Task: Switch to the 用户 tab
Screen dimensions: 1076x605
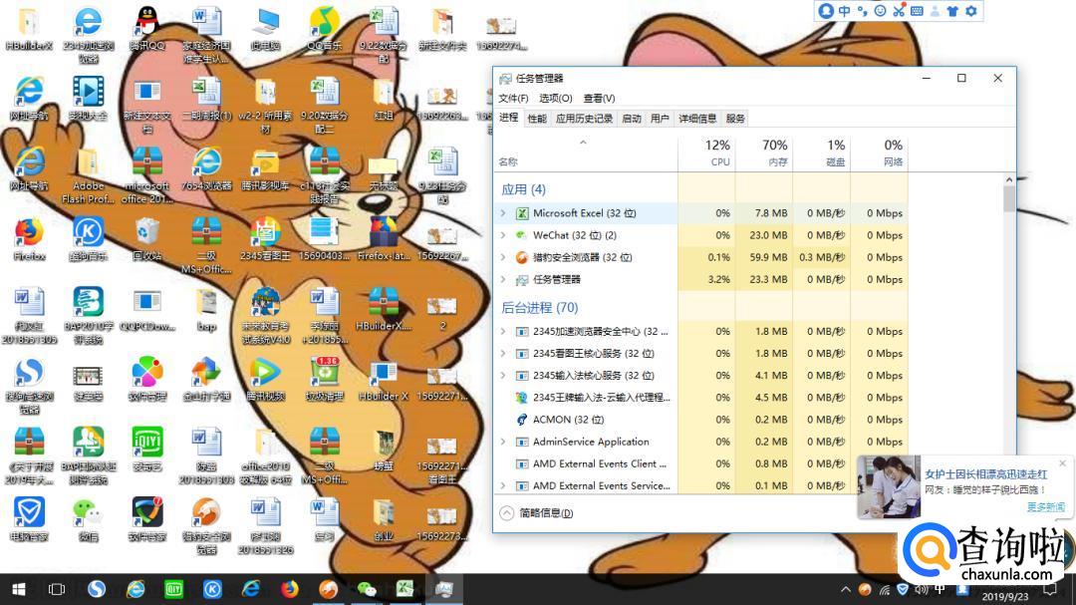Action: 660,119
